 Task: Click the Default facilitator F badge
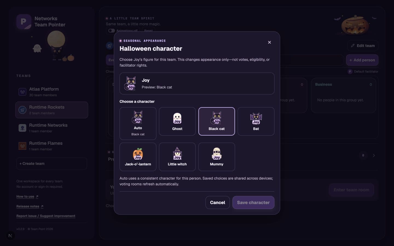(x=350, y=71)
